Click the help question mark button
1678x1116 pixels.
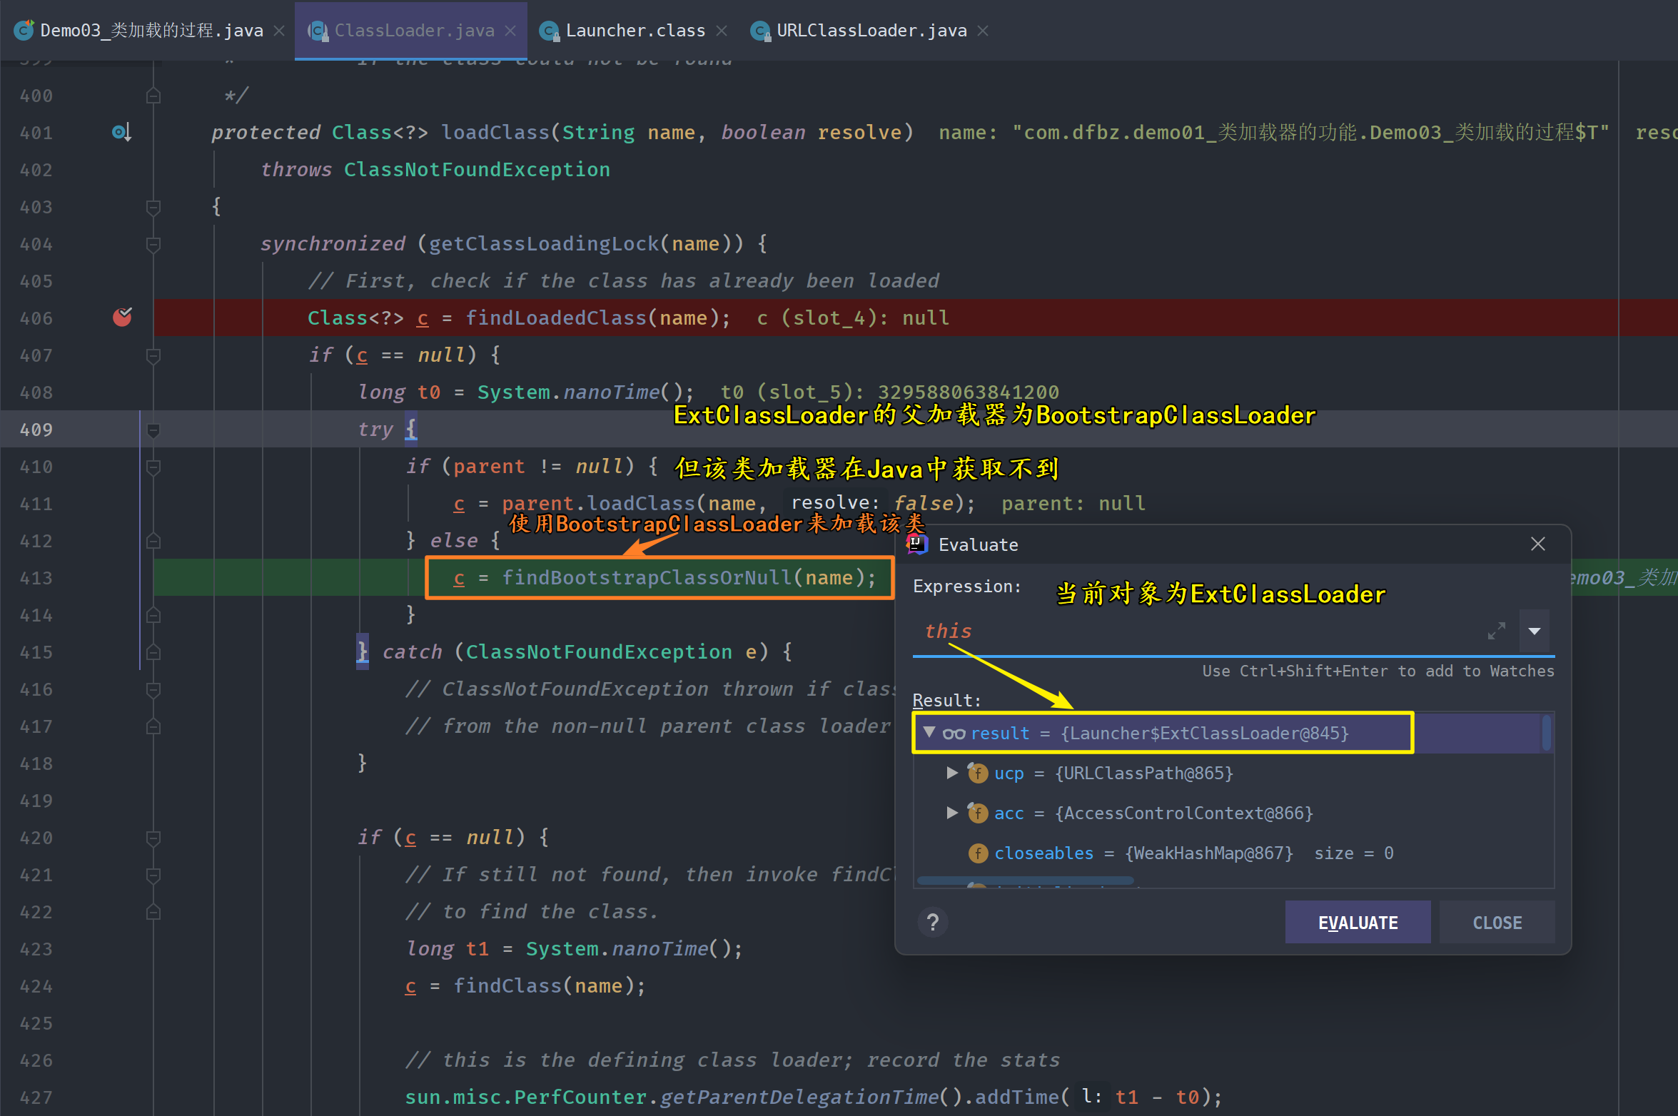[x=932, y=923]
